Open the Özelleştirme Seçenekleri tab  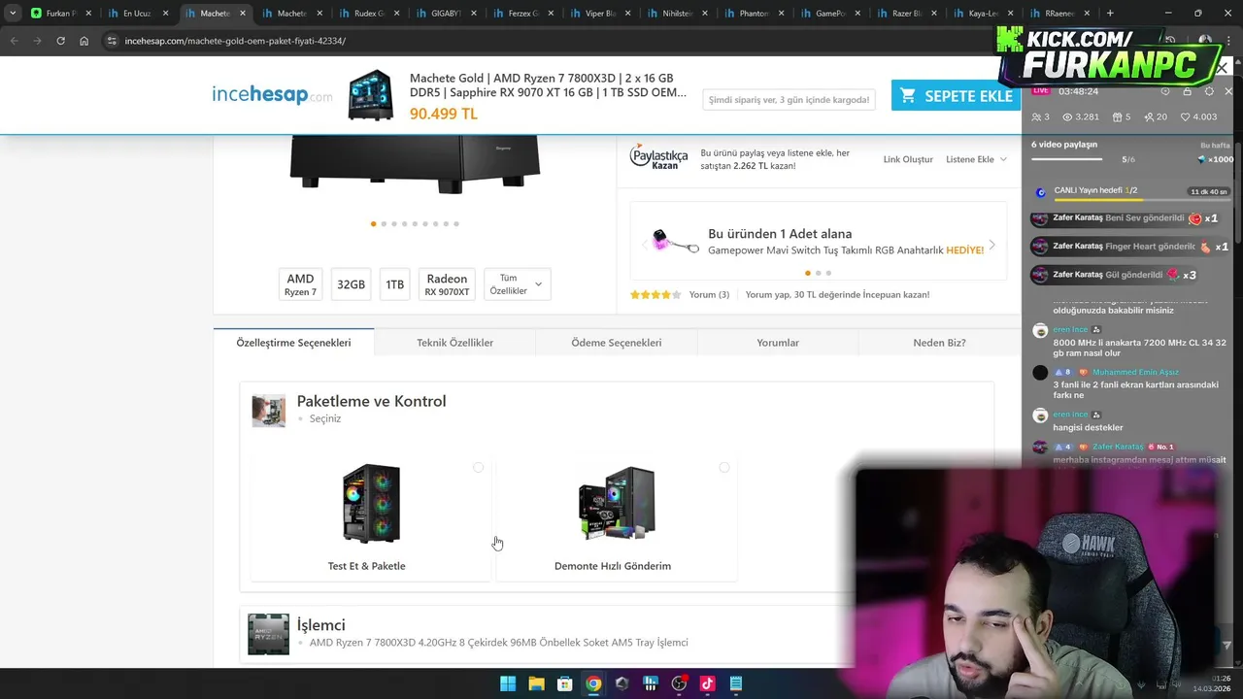tap(293, 343)
